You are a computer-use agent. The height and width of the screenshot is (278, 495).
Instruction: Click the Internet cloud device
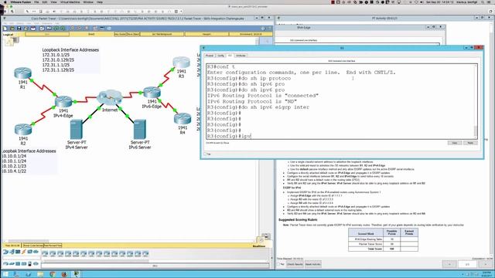tap(110, 98)
